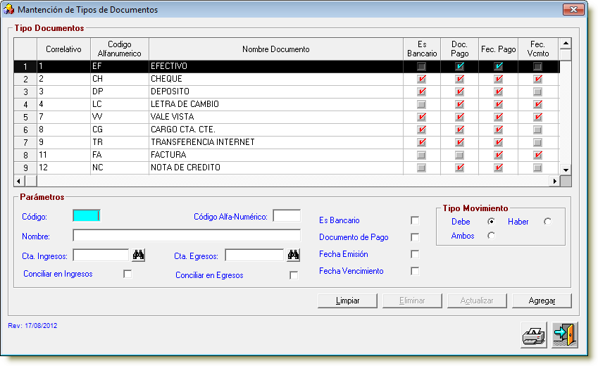Select the Haber radio button
The height and width of the screenshot is (366, 598).
coord(547,222)
